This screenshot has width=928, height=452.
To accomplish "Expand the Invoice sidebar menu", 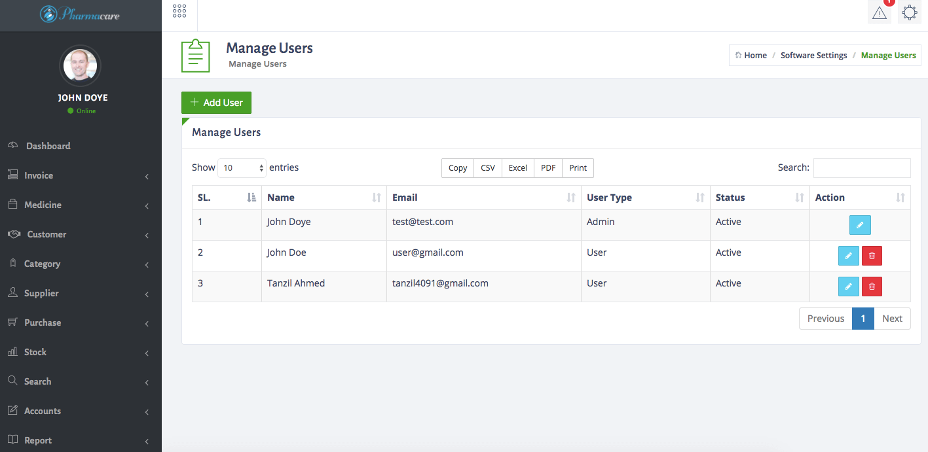I will 39,175.
